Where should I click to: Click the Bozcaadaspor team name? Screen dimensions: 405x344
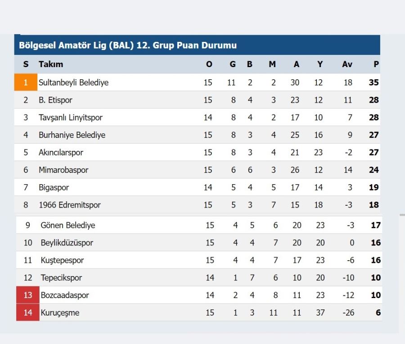[65, 295]
